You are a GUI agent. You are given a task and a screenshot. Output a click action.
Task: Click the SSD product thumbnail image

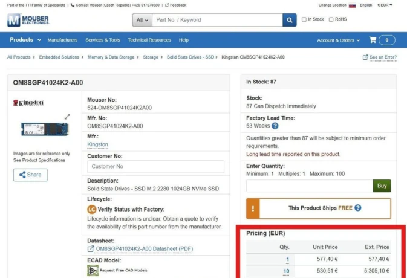[45, 129]
